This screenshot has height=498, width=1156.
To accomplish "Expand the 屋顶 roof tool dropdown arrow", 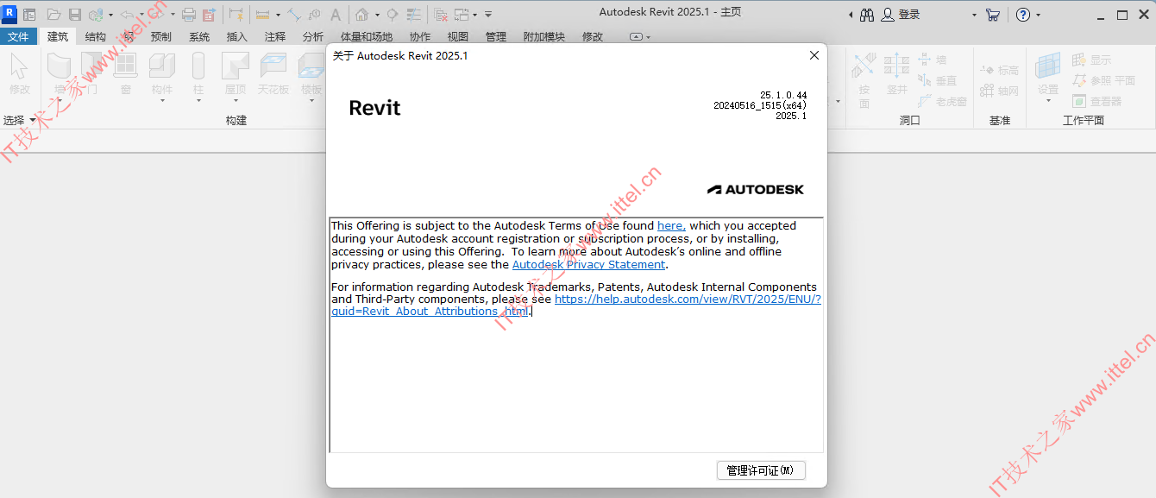I will tap(236, 100).
